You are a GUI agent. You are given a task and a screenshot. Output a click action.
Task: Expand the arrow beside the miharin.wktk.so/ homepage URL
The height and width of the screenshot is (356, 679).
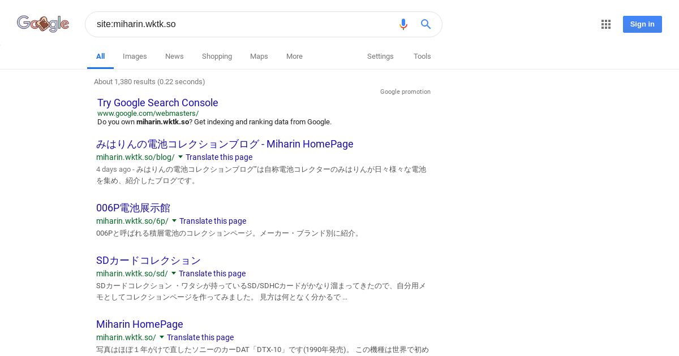tap(162, 337)
